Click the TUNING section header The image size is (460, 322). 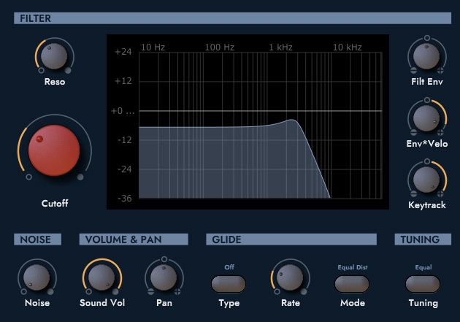click(423, 239)
